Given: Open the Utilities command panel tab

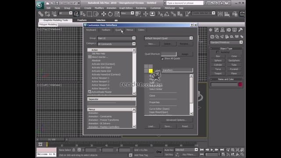Looking at the screenshot, I should click(240, 30).
